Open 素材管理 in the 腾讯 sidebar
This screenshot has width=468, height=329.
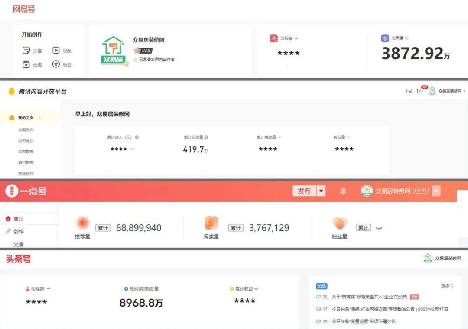tap(26, 163)
